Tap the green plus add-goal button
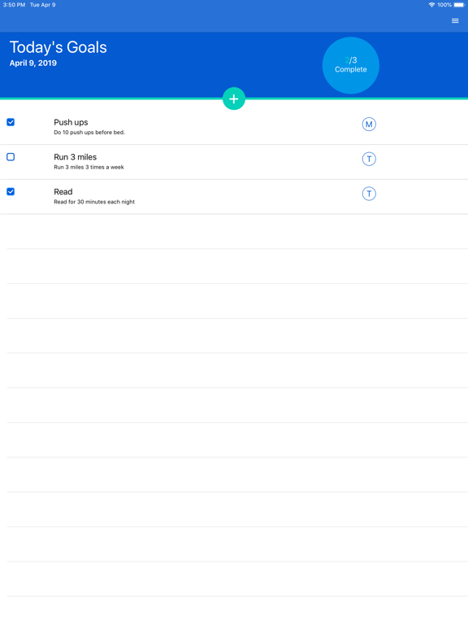The width and height of the screenshot is (468, 625). [234, 98]
